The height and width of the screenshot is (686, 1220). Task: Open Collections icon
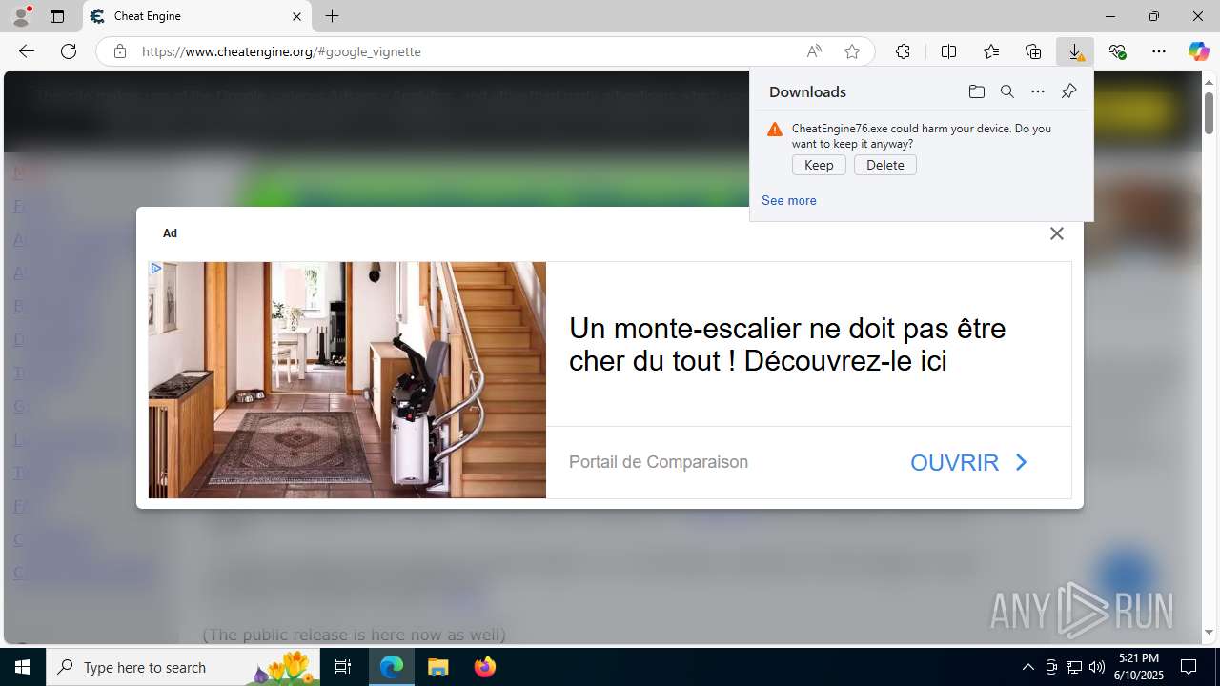1033,51
